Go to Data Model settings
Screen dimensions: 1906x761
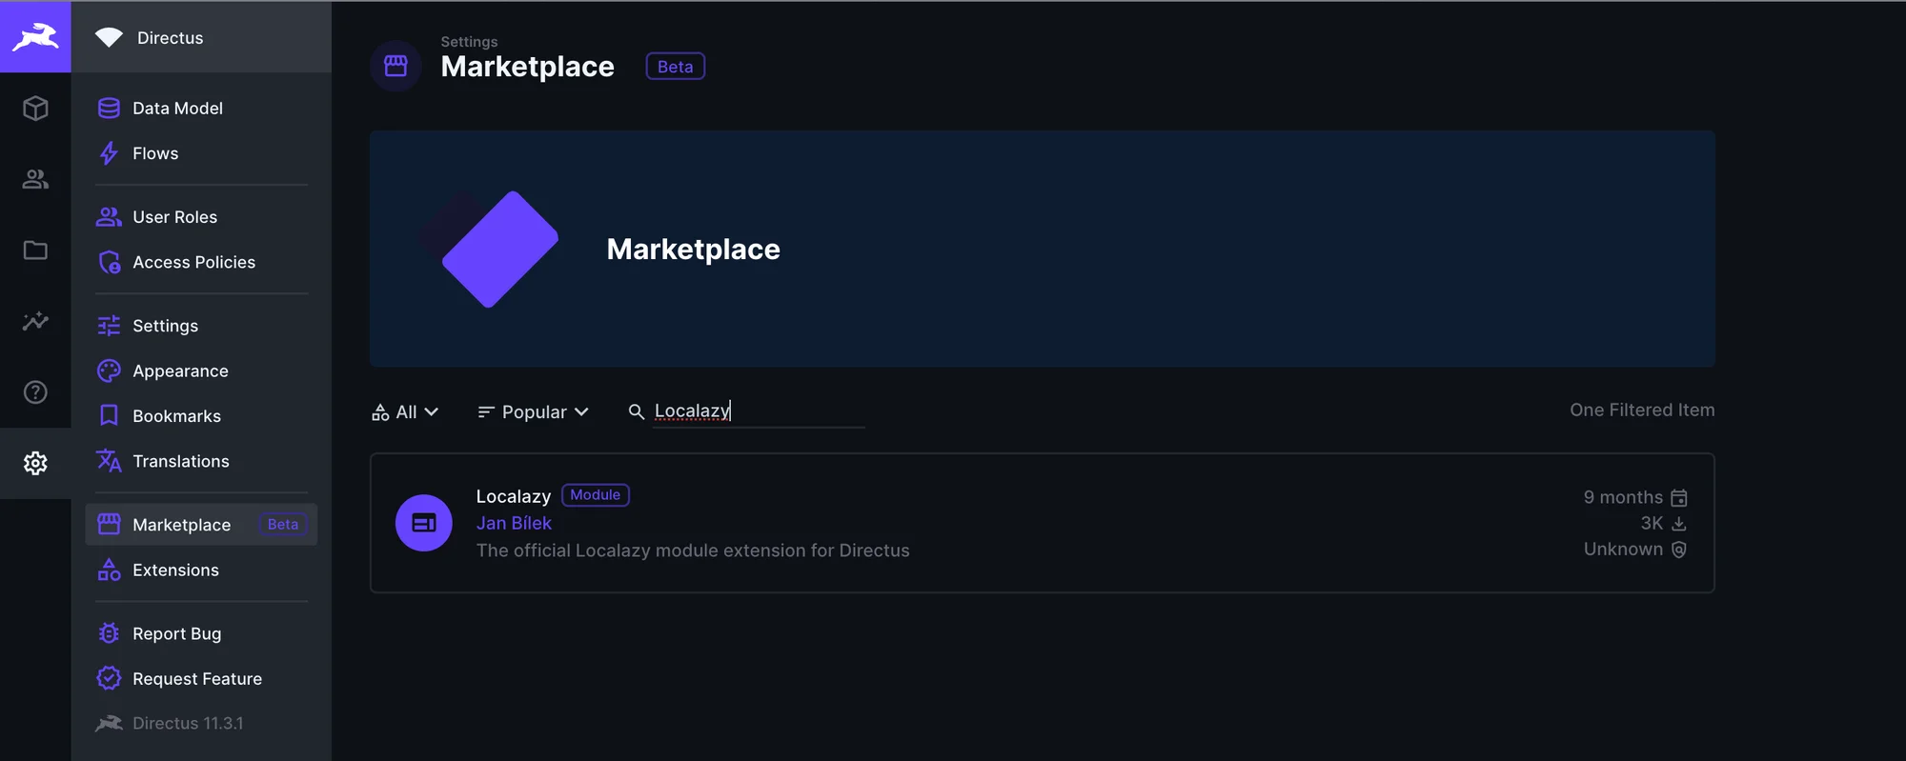point(177,109)
